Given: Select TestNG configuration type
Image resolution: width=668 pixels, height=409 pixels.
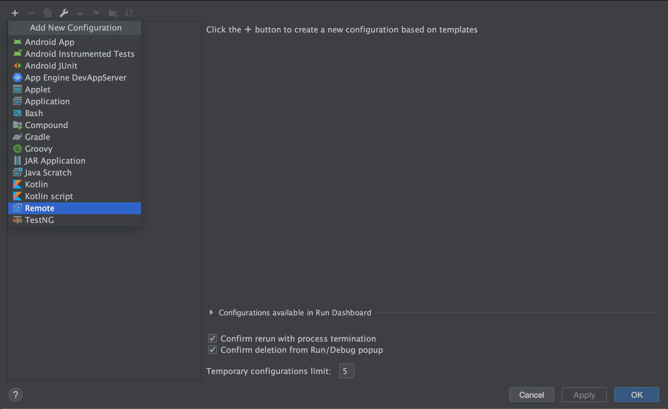Looking at the screenshot, I should coord(39,220).
